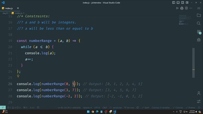Click the remote window icon in the status bar

pyautogui.click(x=3, y=107)
